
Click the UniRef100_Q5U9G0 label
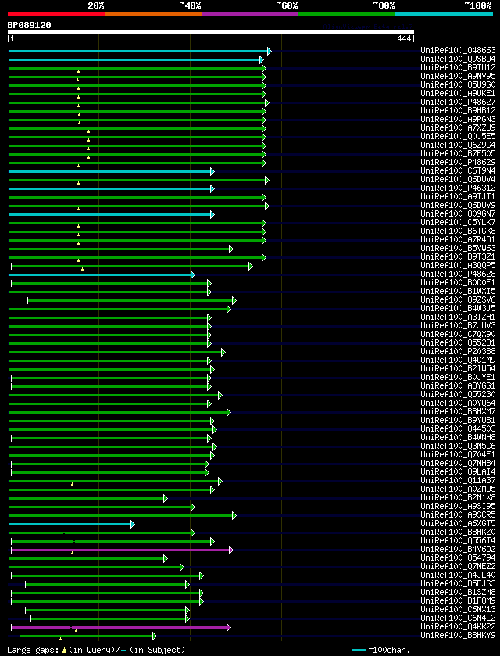pos(458,85)
